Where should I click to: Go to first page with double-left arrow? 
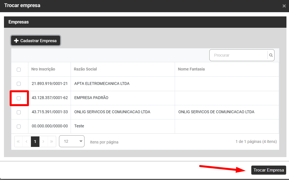coord(18,142)
